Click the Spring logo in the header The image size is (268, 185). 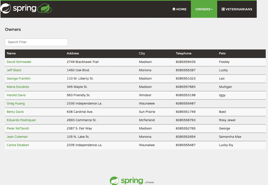click(x=18, y=8)
